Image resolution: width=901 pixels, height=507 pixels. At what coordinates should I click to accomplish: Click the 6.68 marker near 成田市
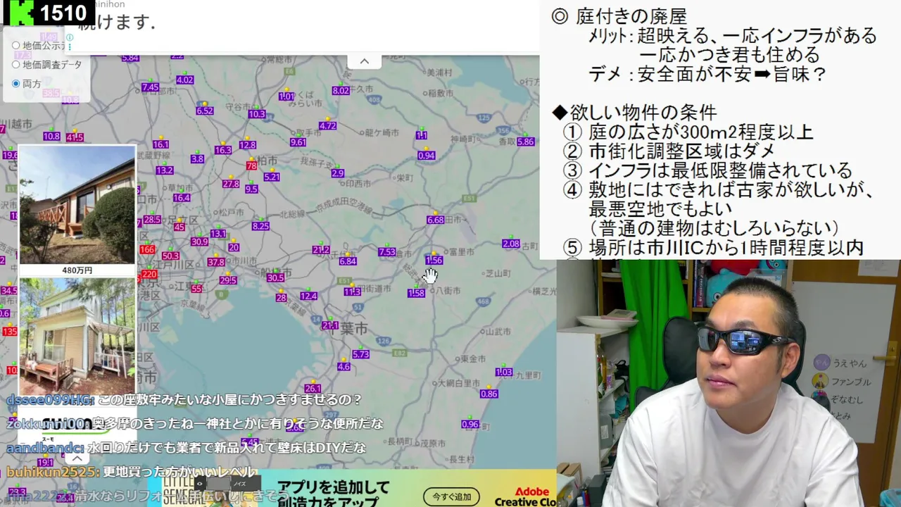pos(436,220)
